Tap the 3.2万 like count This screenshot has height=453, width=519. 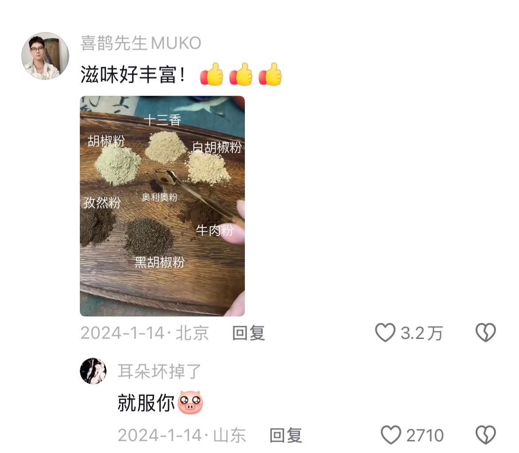coord(422,333)
